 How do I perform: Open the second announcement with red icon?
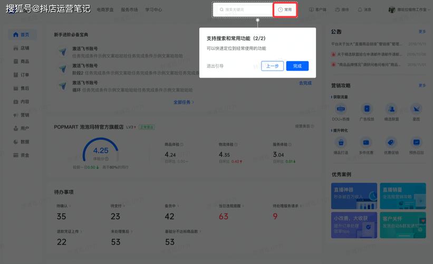[x=379, y=54]
